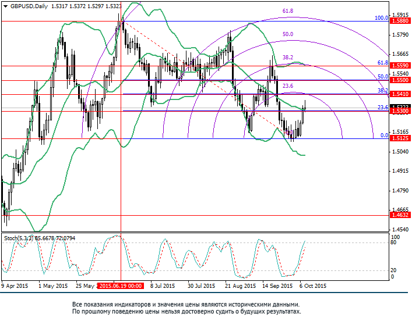Image resolution: width=412 pixels, height=321 pixels.
Task: Click the red 1.5880 price level tag
Action: click(400, 21)
